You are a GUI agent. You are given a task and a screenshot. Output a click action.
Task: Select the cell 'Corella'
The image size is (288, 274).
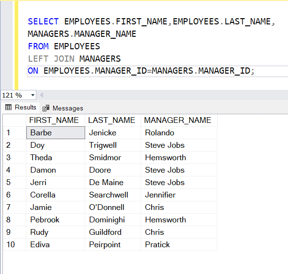[x=55, y=195]
